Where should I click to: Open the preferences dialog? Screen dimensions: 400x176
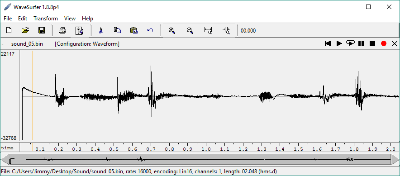pos(79,31)
